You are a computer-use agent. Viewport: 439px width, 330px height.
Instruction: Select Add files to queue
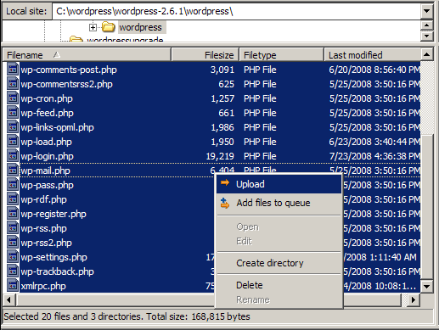point(279,203)
